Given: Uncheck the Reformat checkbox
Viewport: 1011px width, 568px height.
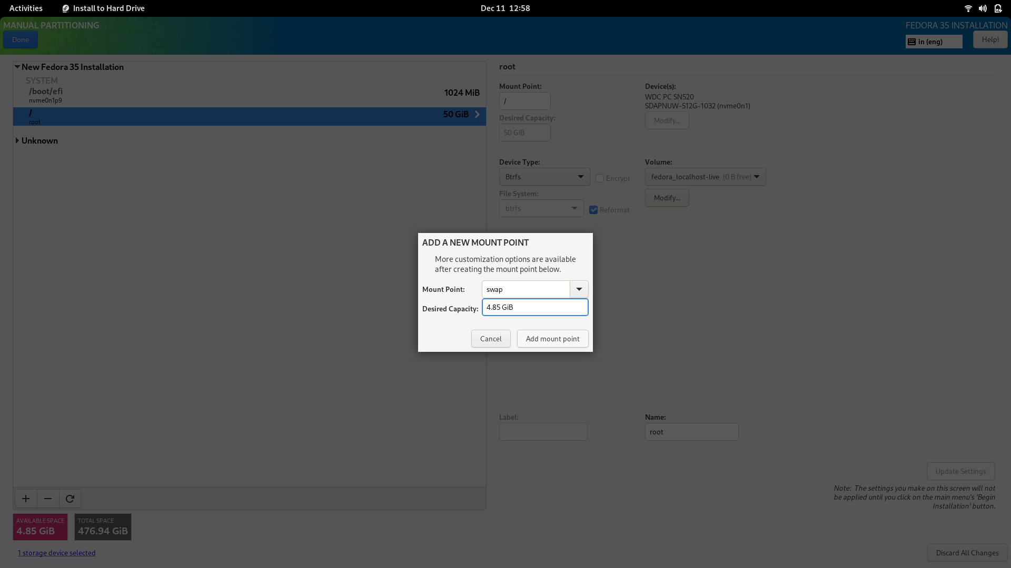Looking at the screenshot, I should (593, 210).
